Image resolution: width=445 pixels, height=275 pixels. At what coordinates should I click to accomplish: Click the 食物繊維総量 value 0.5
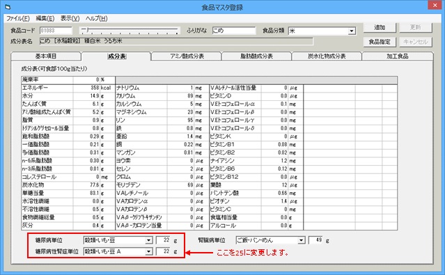pyautogui.click(x=86, y=217)
